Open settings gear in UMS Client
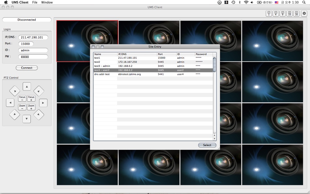This screenshot has width=310, height=194. pyautogui.click(x=304, y=13)
